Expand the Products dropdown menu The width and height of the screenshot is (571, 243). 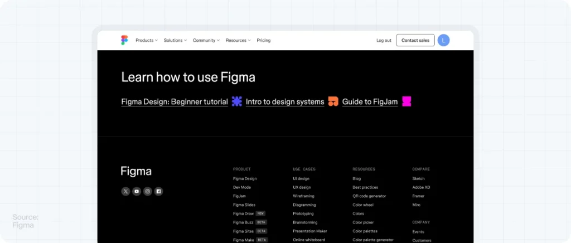146,40
